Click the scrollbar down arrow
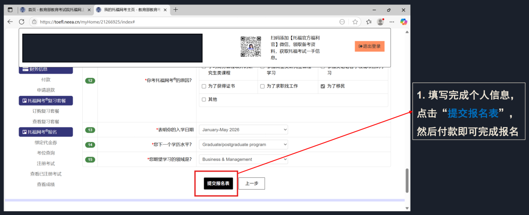The width and height of the screenshot is (529, 215). pyautogui.click(x=407, y=208)
